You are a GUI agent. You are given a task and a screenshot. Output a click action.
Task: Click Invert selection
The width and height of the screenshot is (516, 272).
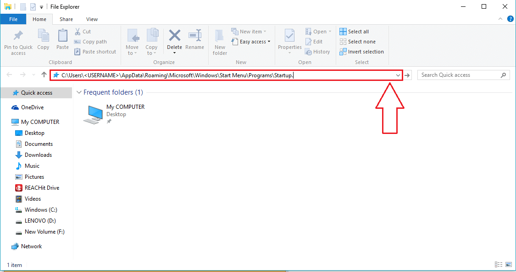tap(362, 52)
